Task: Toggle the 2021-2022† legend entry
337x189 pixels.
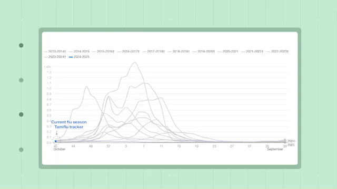Action: [x=252, y=51]
